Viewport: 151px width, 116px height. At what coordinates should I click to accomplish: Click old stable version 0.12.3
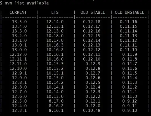(x=93, y=92)
